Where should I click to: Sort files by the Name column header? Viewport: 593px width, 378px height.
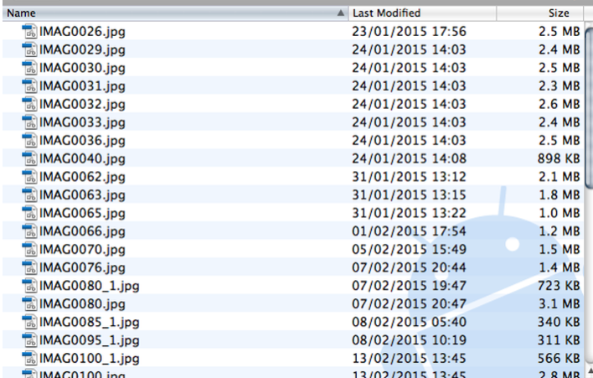(x=176, y=13)
